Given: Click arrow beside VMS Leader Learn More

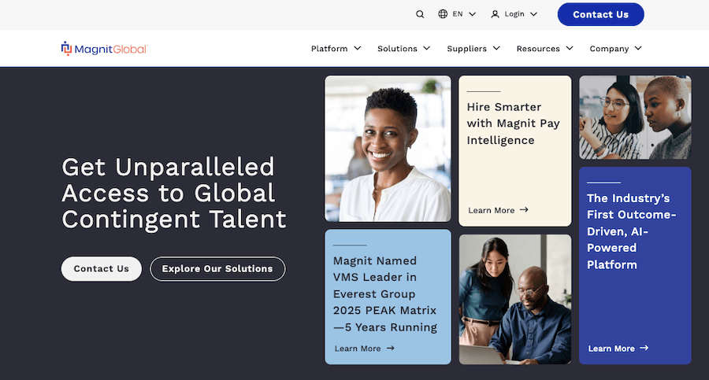Looking at the screenshot, I should pyautogui.click(x=390, y=349).
